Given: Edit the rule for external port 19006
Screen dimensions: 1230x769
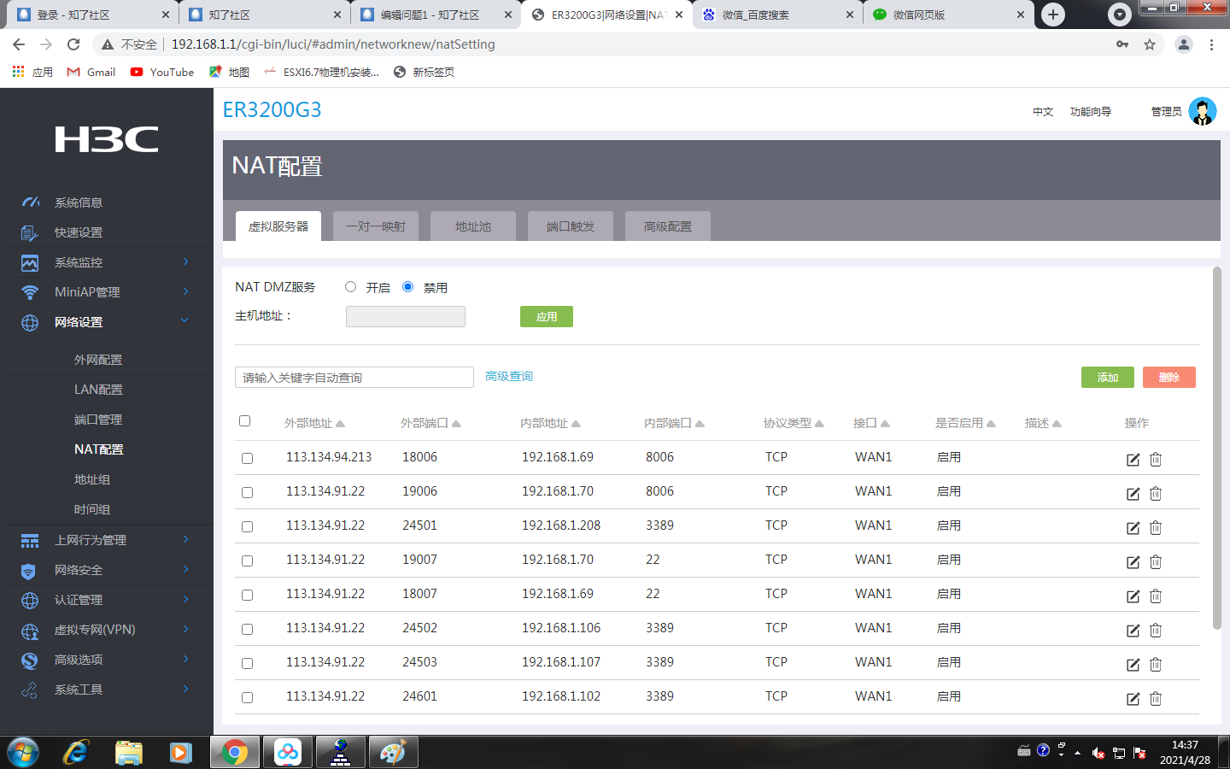Looking at the screenshot, I should 1133,494.
